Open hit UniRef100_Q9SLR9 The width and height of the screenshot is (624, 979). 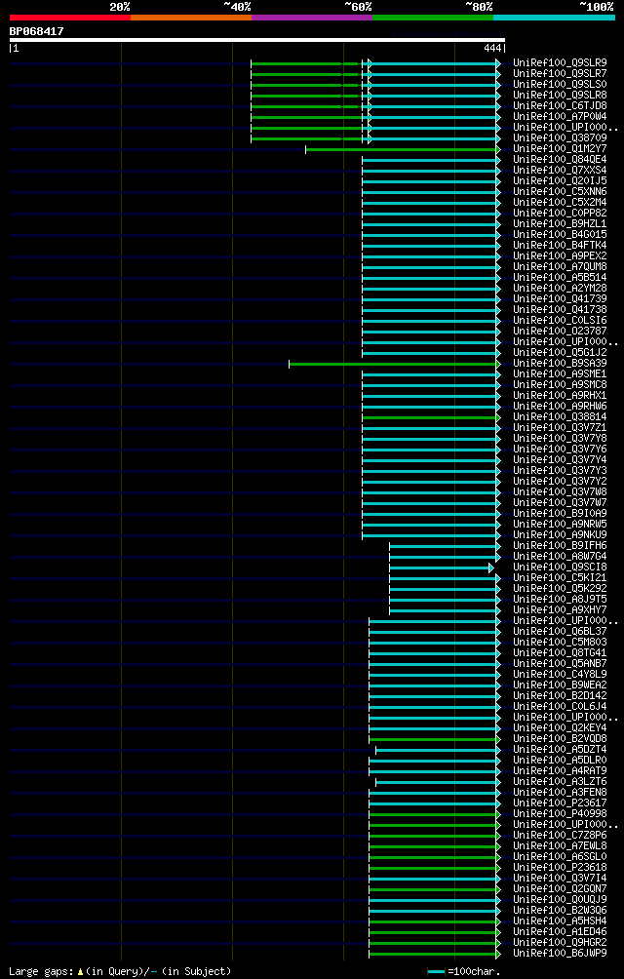(x=560, y=63)
